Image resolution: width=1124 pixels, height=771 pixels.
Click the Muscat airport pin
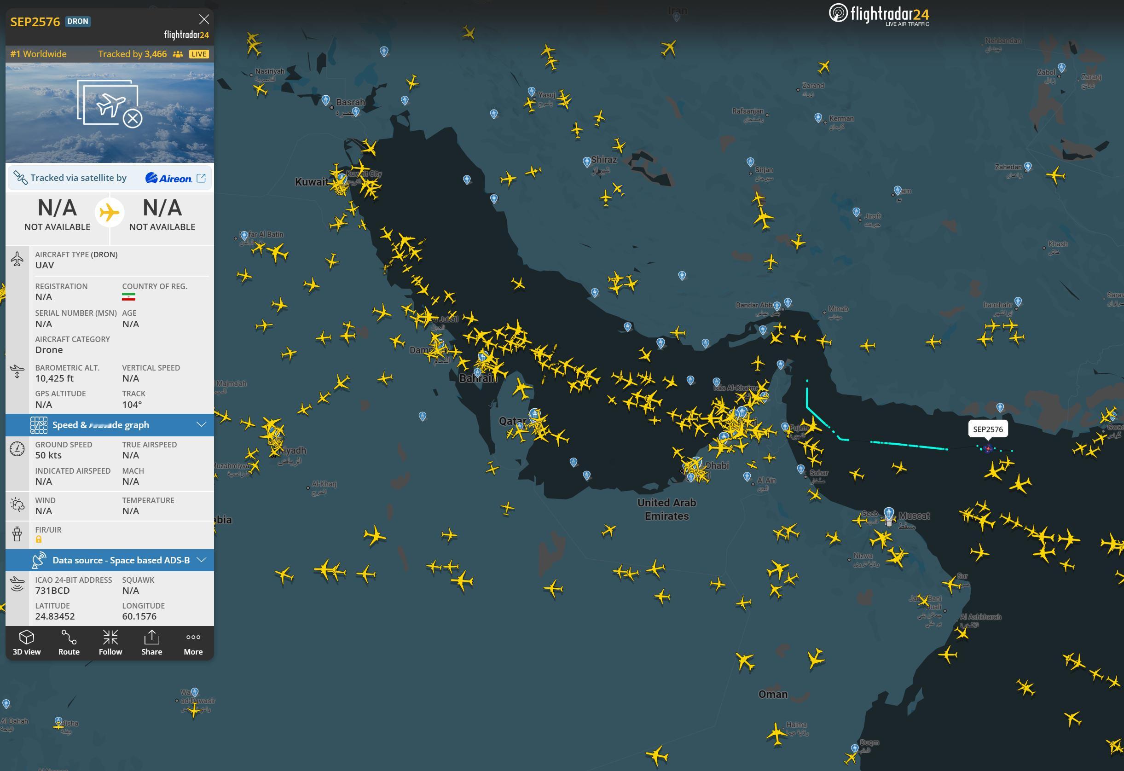tap(888, 514)
